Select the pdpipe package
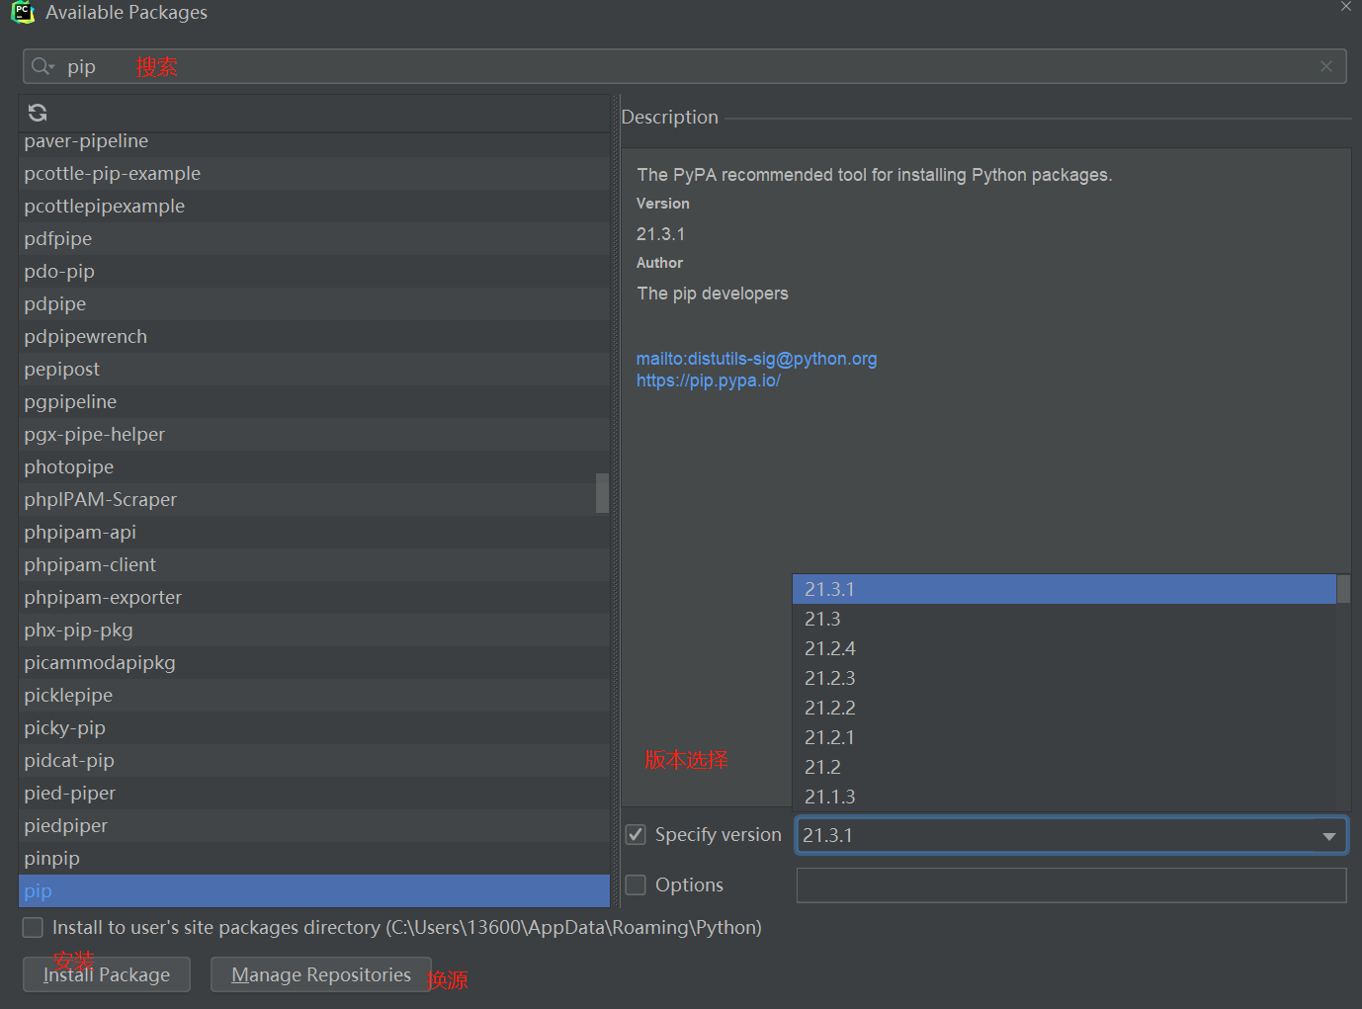This screenshot has height=1009, width=1362. (314, 304)
